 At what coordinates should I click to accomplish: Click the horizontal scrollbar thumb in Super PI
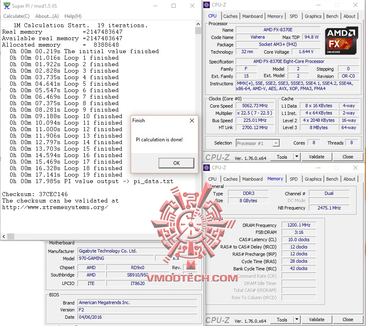(x=11, y=236)
